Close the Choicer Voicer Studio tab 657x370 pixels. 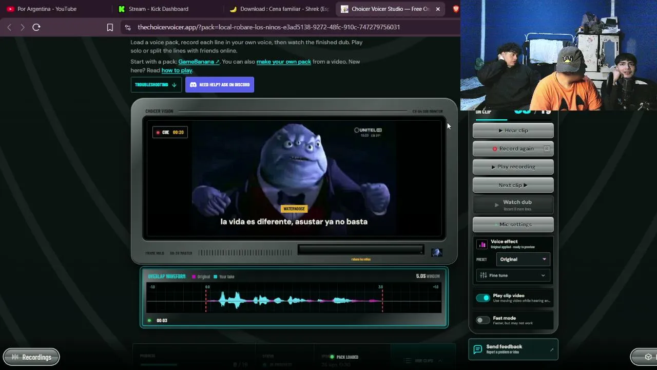(x=438, y=9)
